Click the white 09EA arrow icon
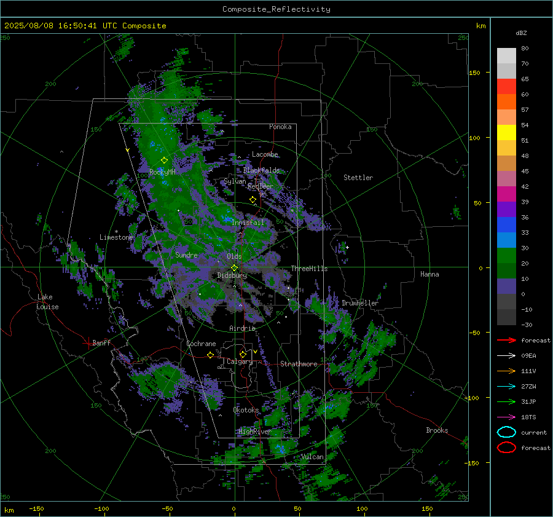This screenshot has height=517, width=553. [x=506, y=356]
